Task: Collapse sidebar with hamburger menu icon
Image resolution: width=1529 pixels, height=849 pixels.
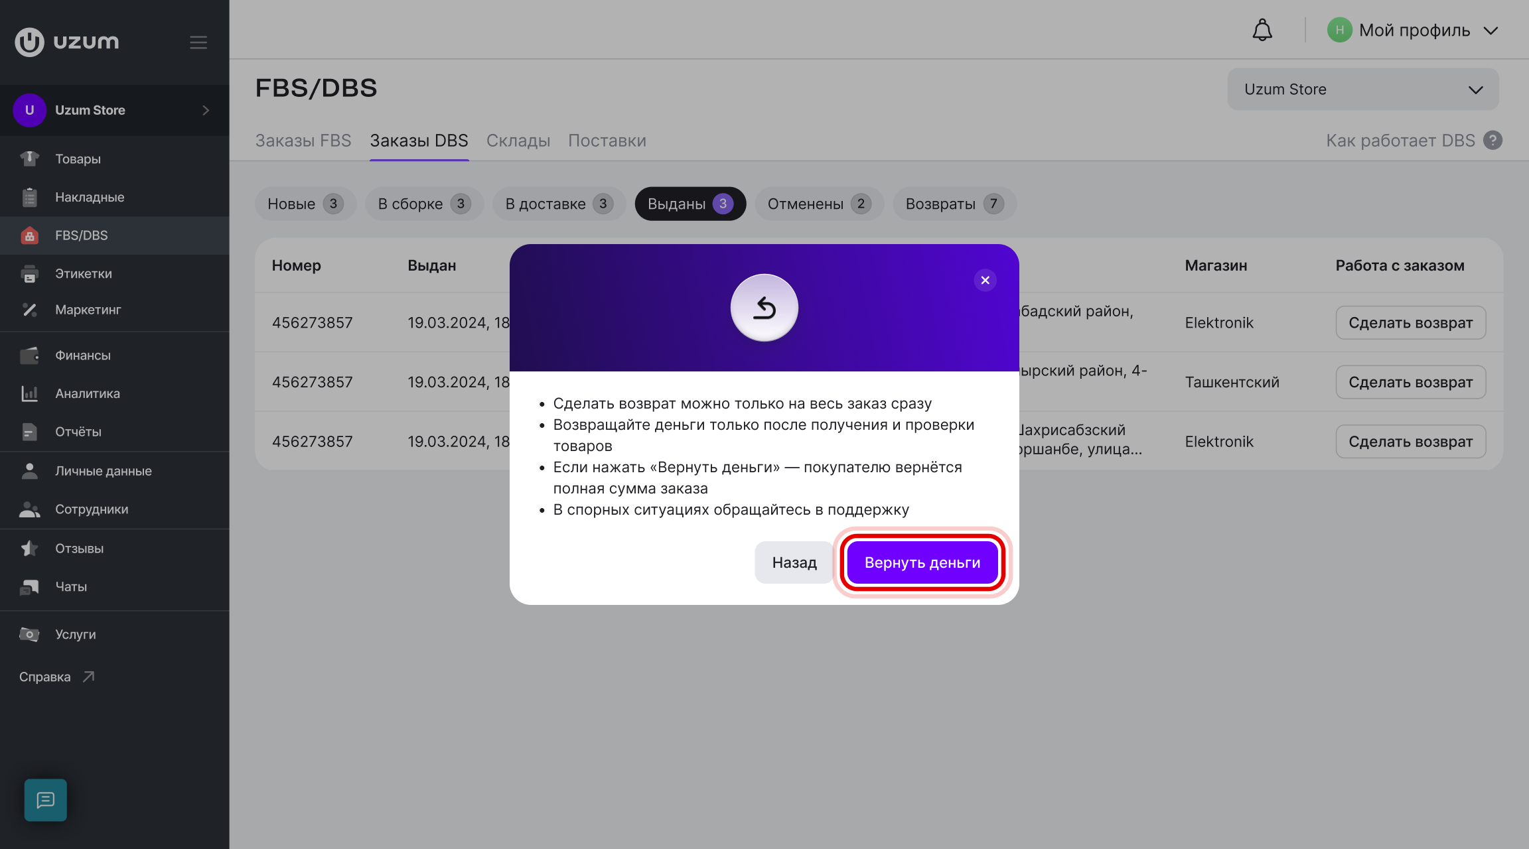Action: point(198,42)
